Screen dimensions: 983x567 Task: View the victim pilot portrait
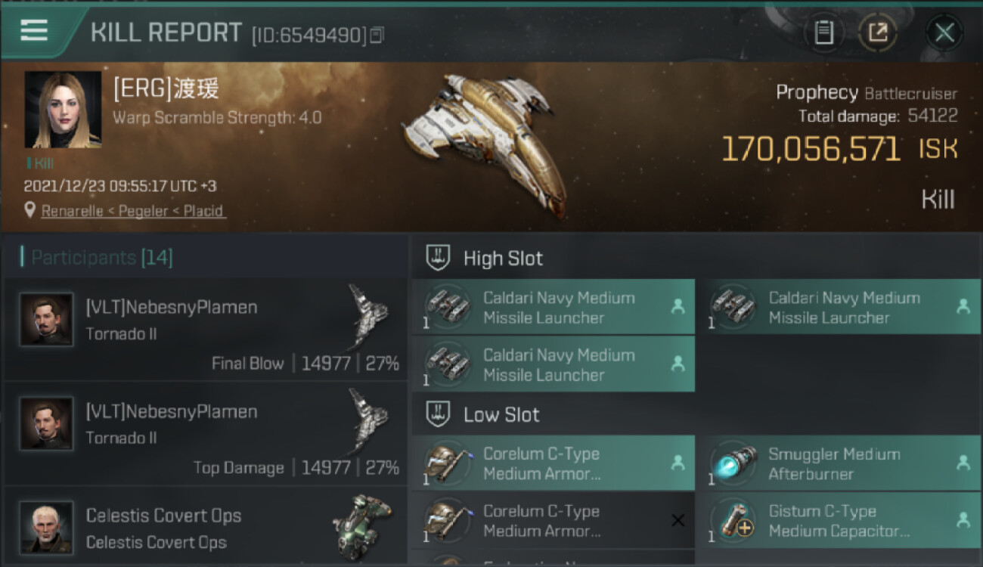coord(63,110)
